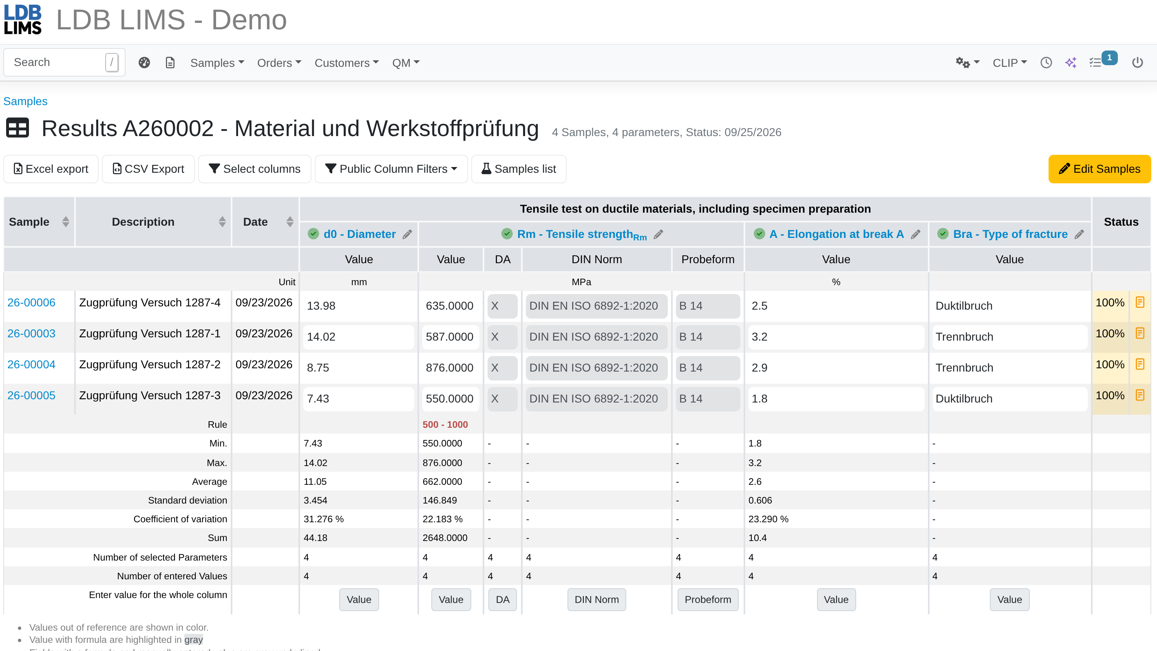Click diameter value 14.02 field
The width and height of the screenshot is (1157, 651).
pos(358,337)
